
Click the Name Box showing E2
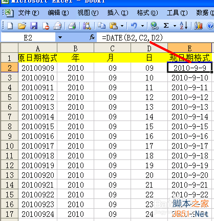point(28,37)
